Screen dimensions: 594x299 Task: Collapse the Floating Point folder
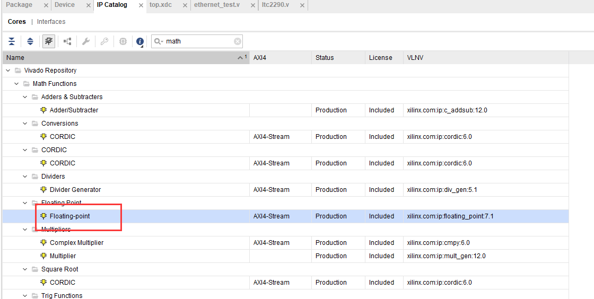click(25, 203)
